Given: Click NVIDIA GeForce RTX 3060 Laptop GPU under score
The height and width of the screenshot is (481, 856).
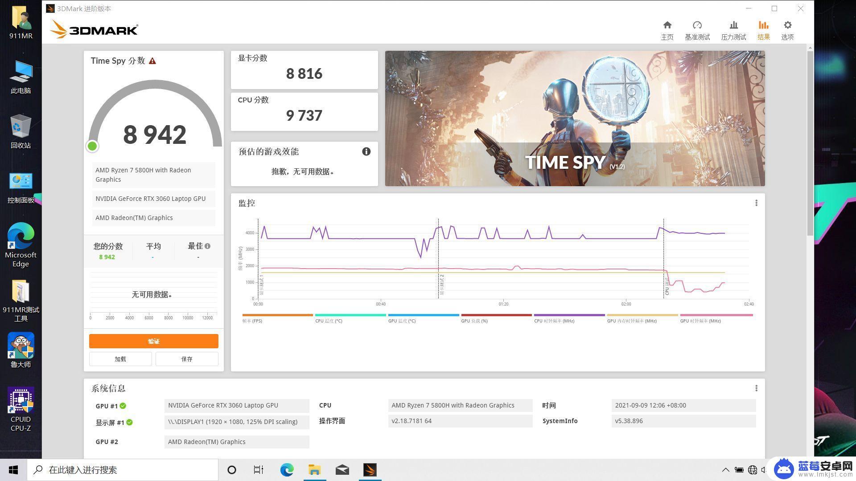Looking at the screenshot, I should pyautogui.click(x=154, y=199).
